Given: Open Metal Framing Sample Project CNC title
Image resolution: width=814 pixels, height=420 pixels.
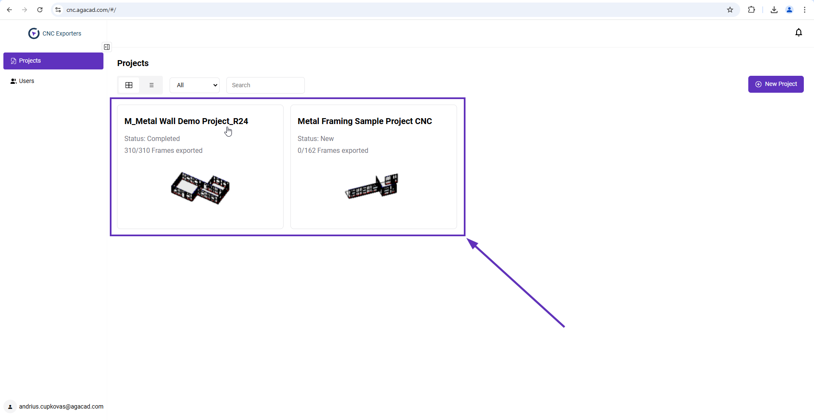Looking at the screenshot, I should coord(365,121).
